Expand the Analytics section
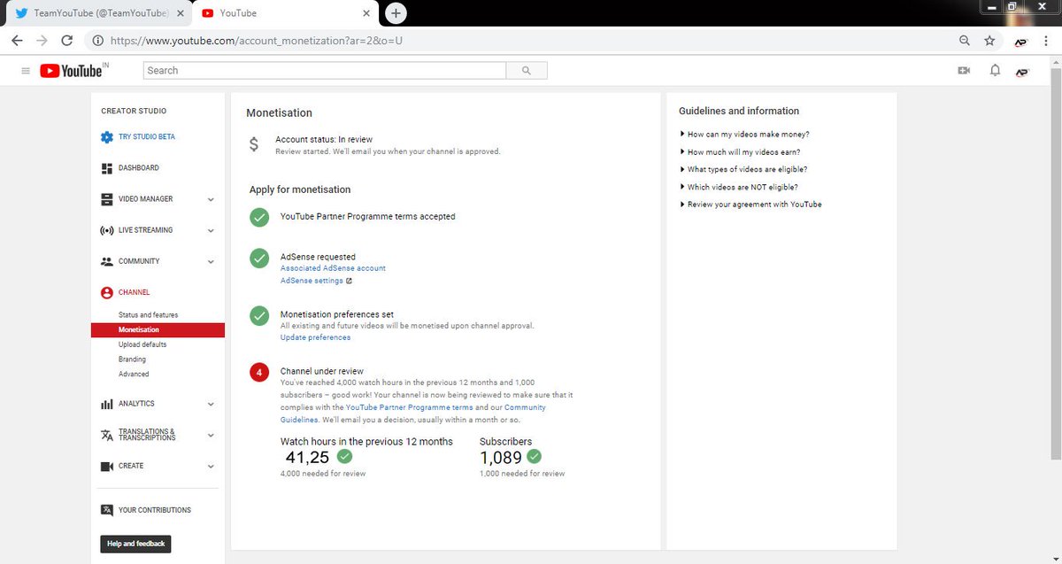This screenshot has width=1062, height=564. click(211, 405)
